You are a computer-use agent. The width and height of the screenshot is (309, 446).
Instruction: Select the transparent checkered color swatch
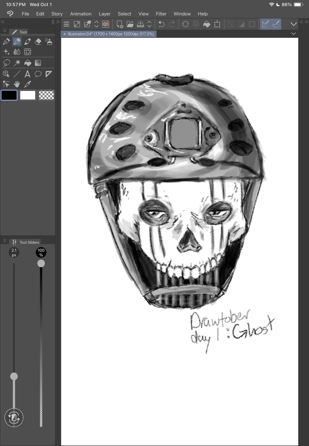[46, 95]
